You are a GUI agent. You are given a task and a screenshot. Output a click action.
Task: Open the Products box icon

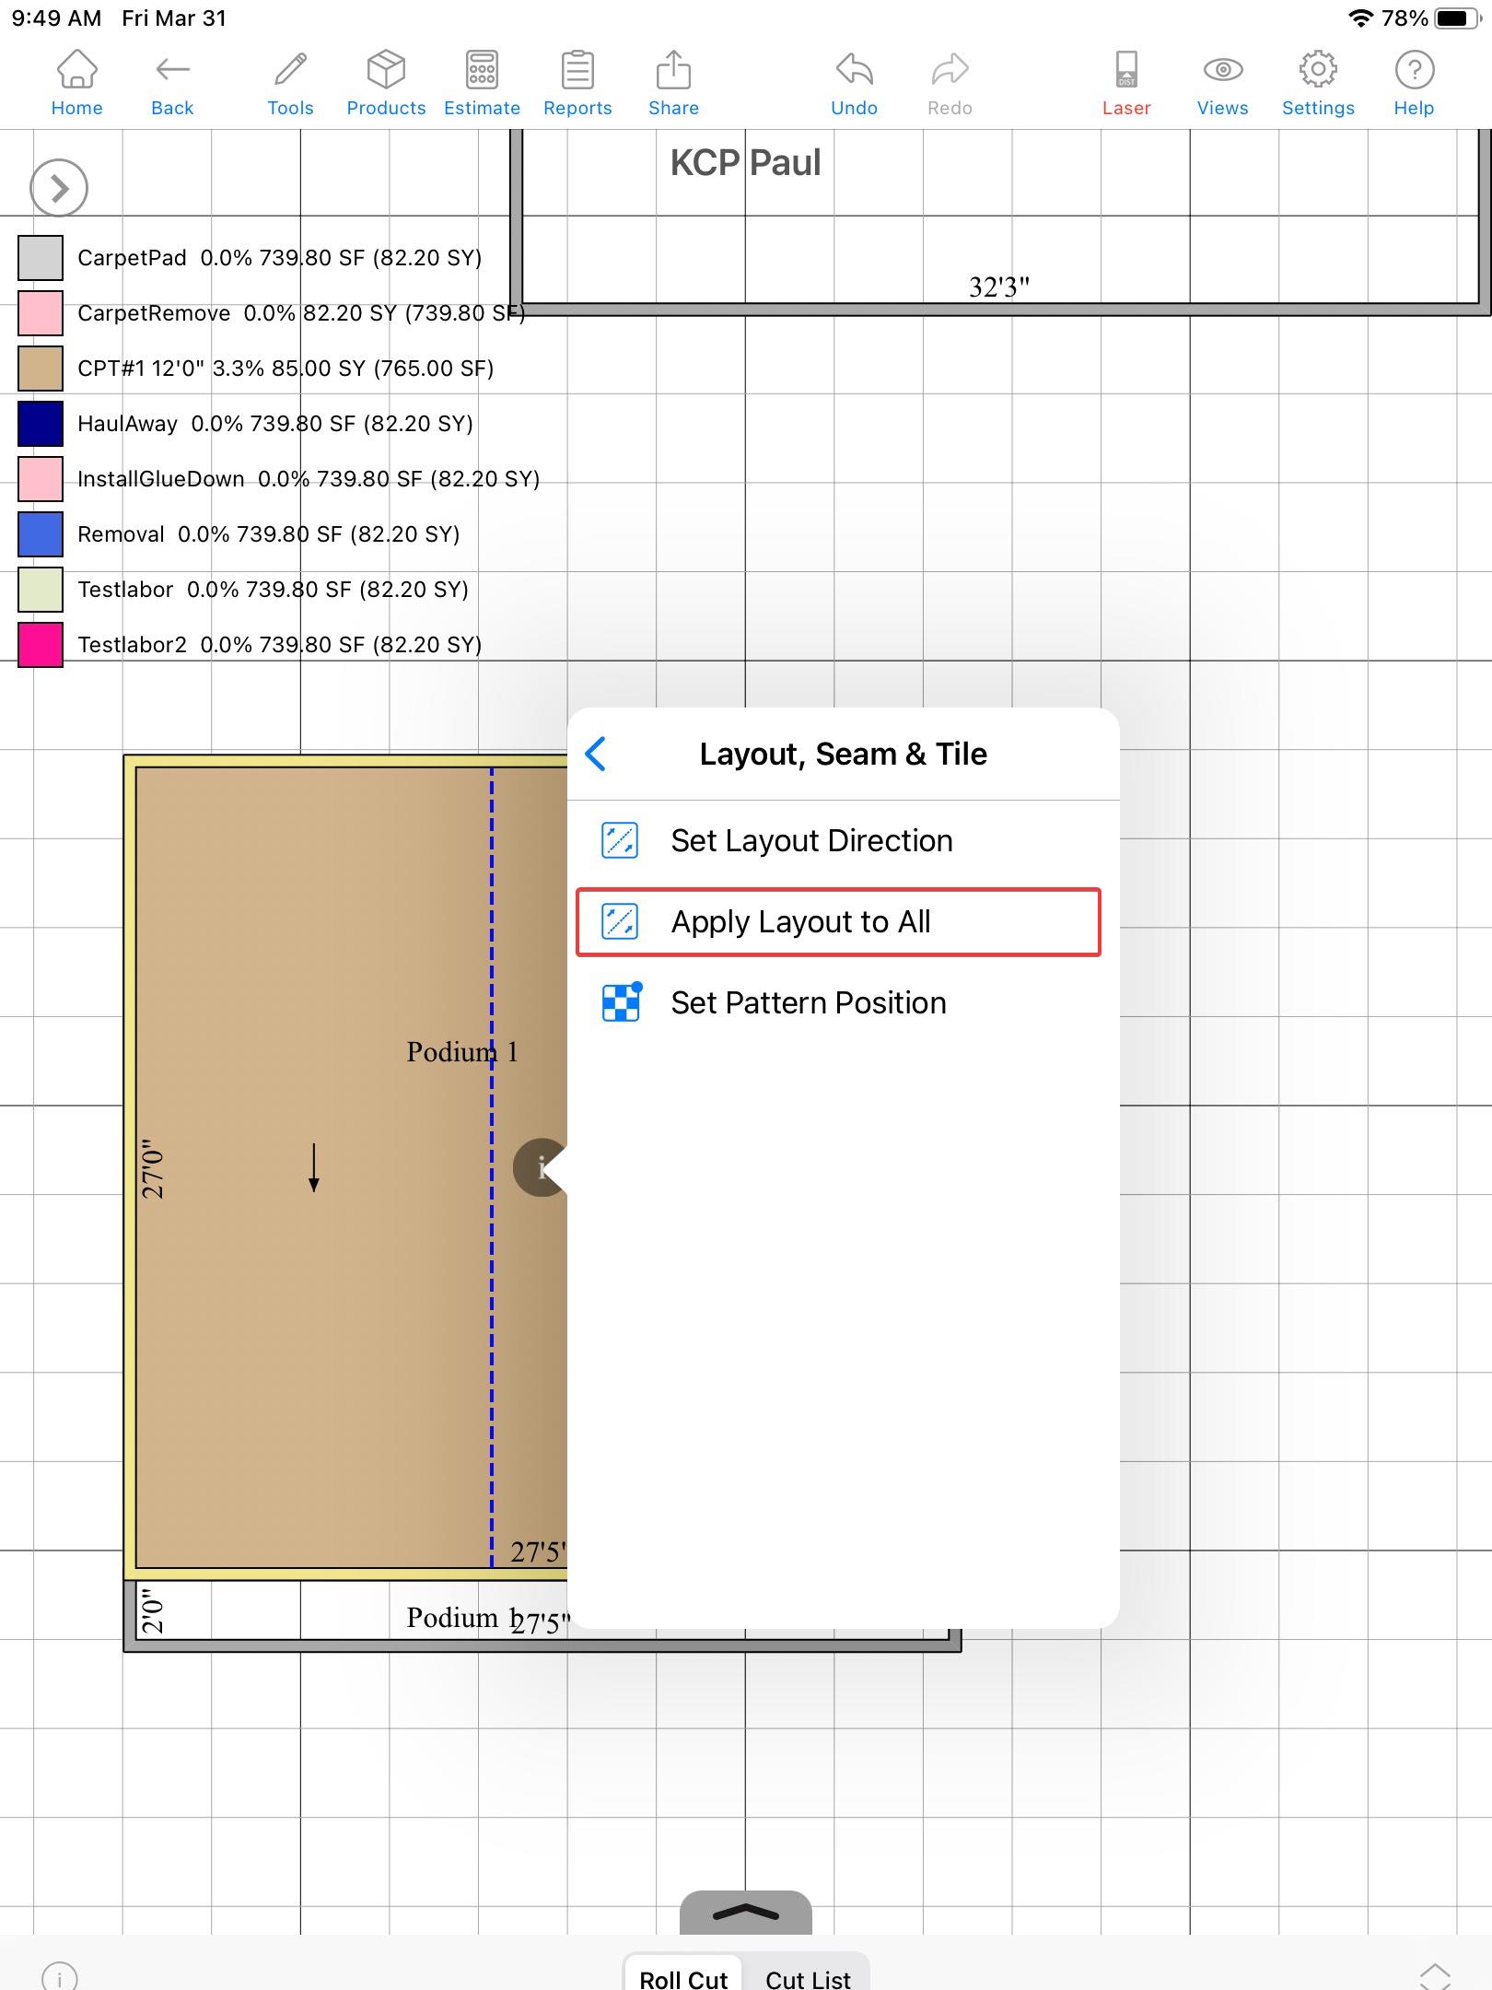pyautogui.click(x=386, y=84)
